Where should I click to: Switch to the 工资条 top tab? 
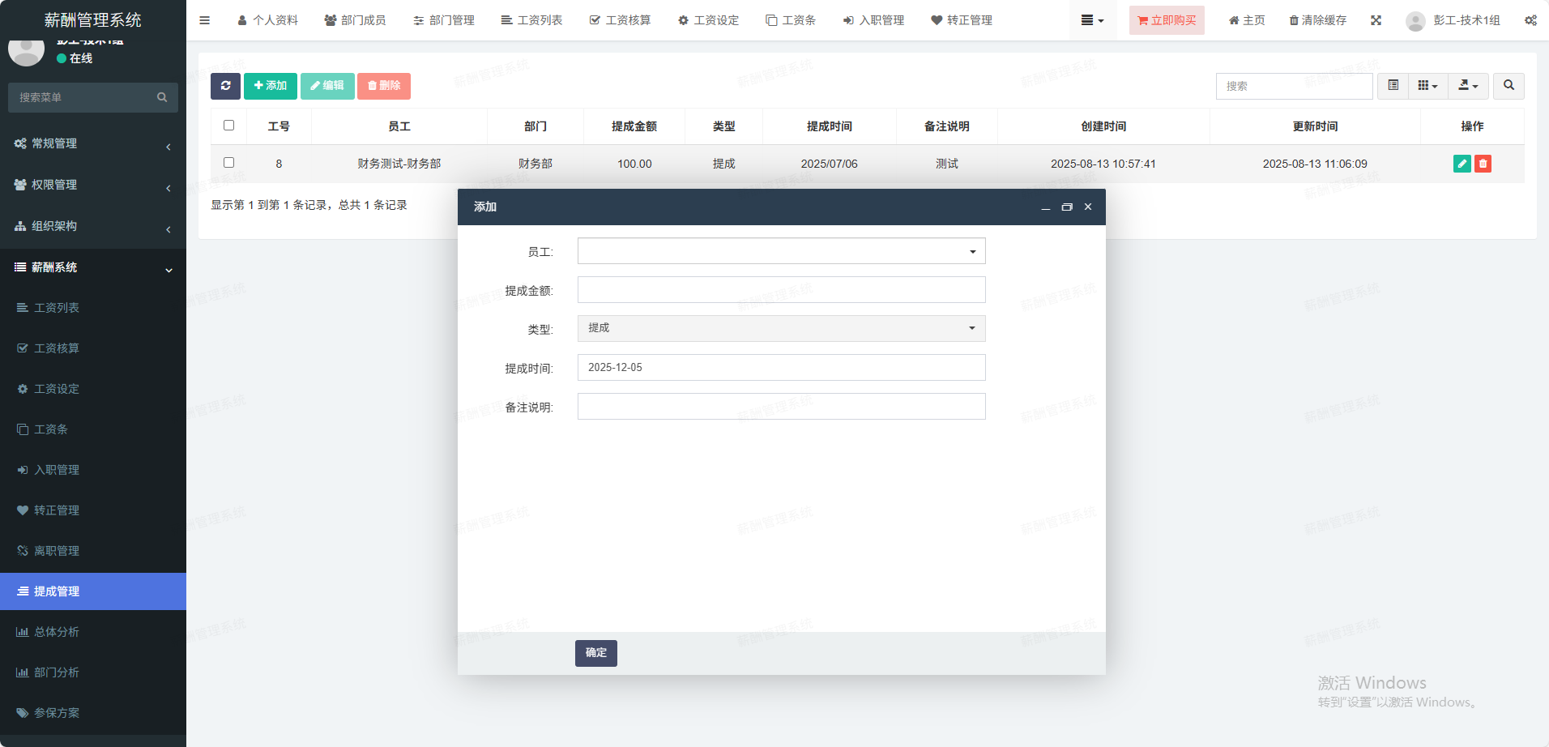[x=791, y=20]
